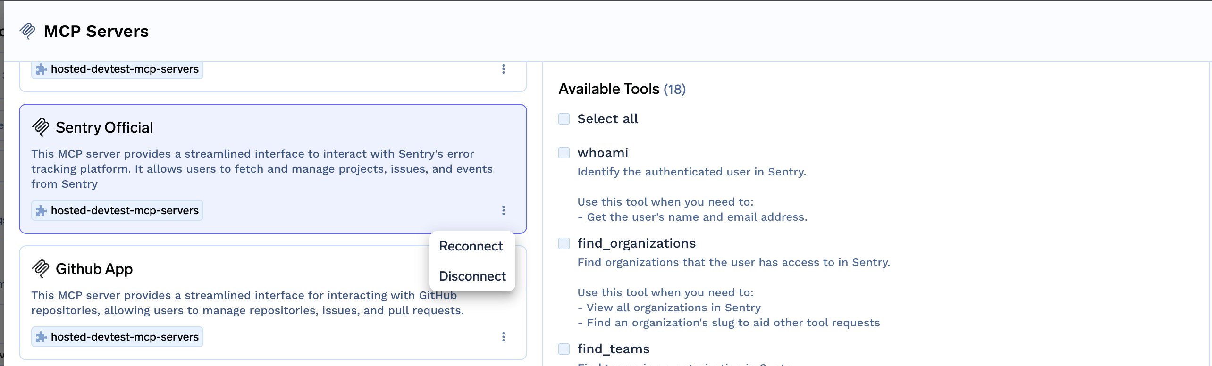Click the tool count (18)
This screenshot has height=366, width=1212.
(x=674, y=89)
